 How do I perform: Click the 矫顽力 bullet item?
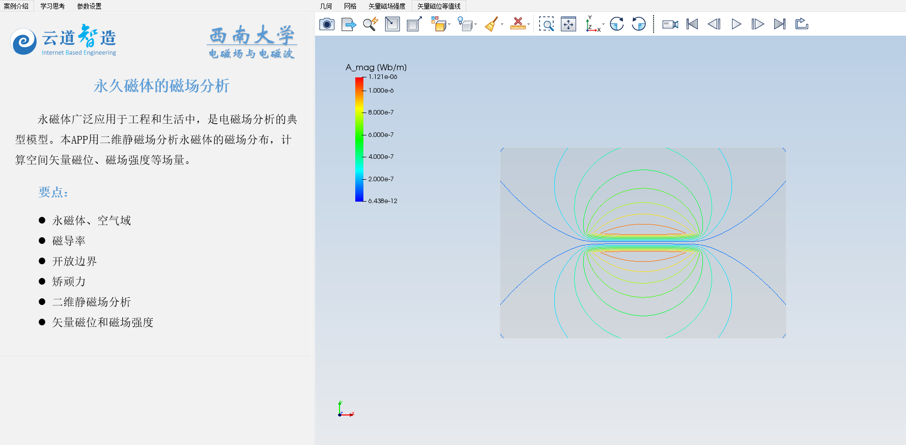click(x=69, y=282)
